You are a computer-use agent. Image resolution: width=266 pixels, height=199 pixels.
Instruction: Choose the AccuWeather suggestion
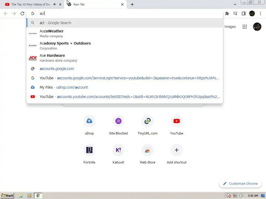125,33
